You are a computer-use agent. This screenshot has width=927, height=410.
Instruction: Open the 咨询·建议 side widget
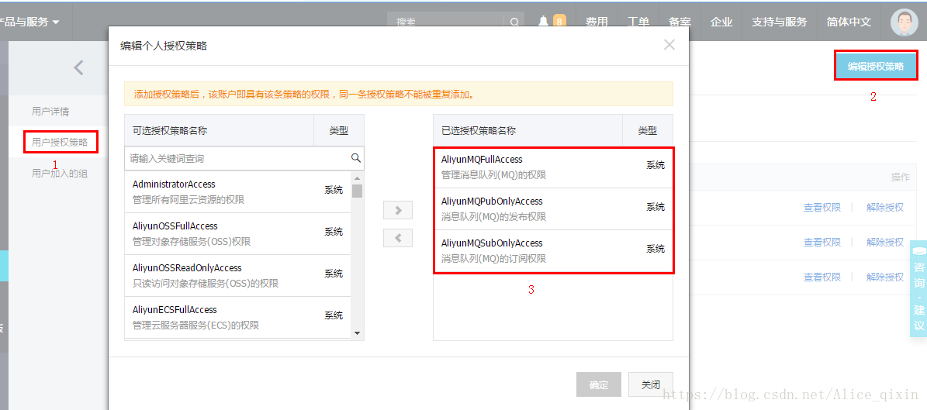(918, 289)
